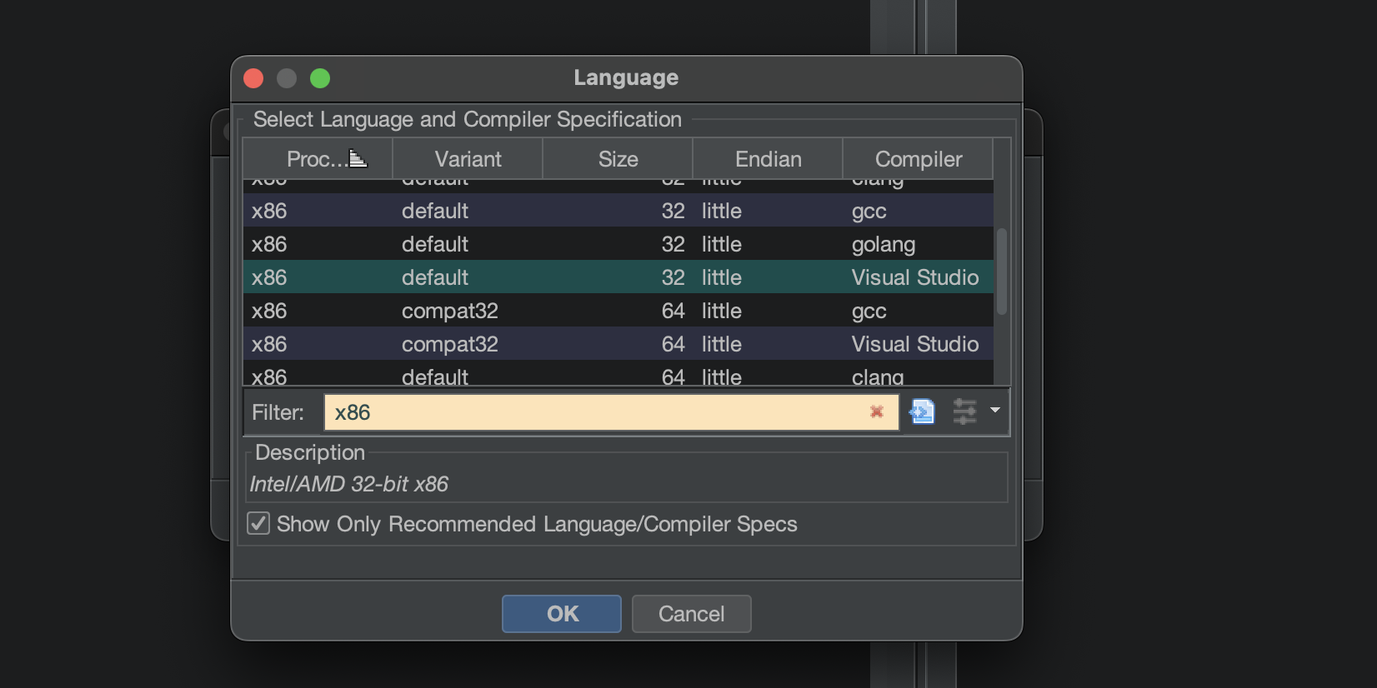Click the sort indicator on Proc column

[358, 158]
